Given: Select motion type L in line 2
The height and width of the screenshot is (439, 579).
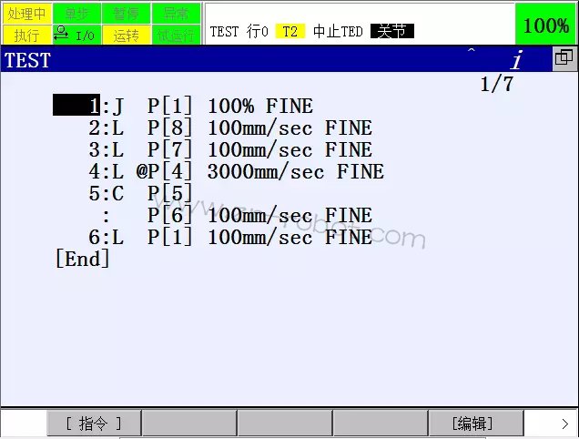Looking at the screenshot, I should [x=117, y=128].
